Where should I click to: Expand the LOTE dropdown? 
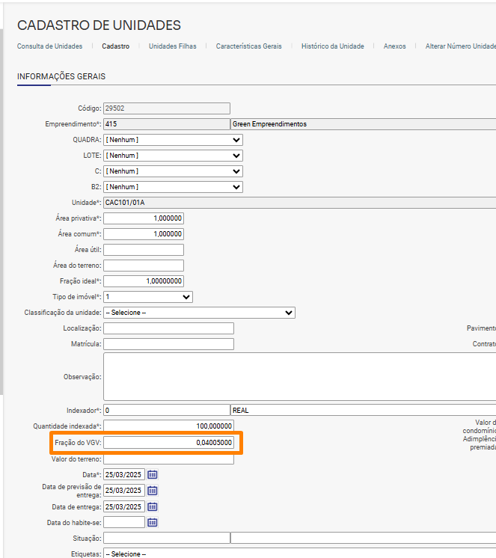[173, 156]
